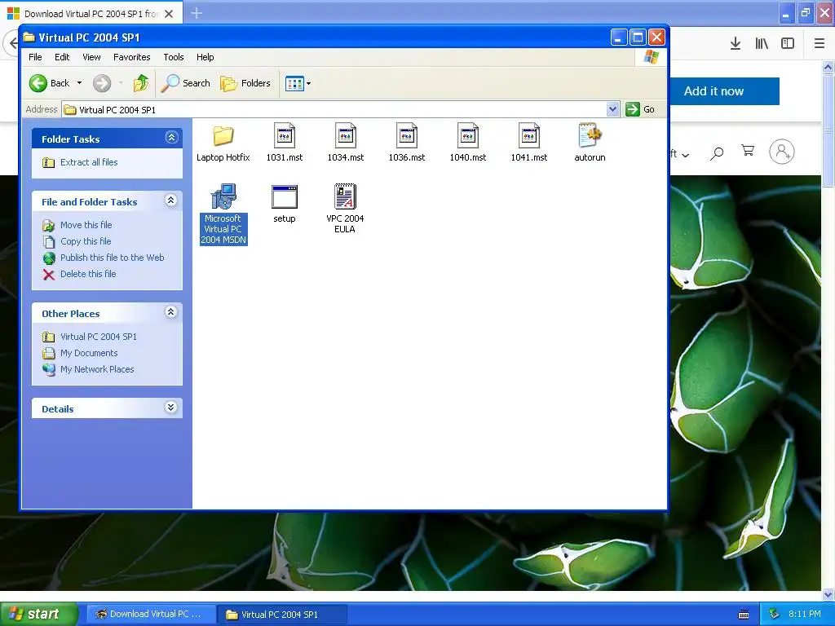Open the Help menu
The height and width of the screenshot is (626, 835).
pyautogui.click(x=205, y=57)
